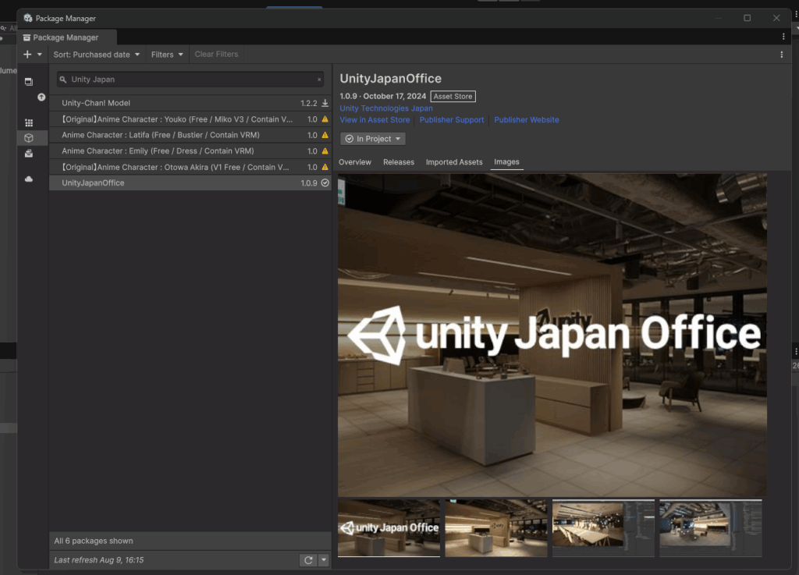Screen dimensions: 799x575
Task: Click the Clear Filters button
Action: (216, 55)
